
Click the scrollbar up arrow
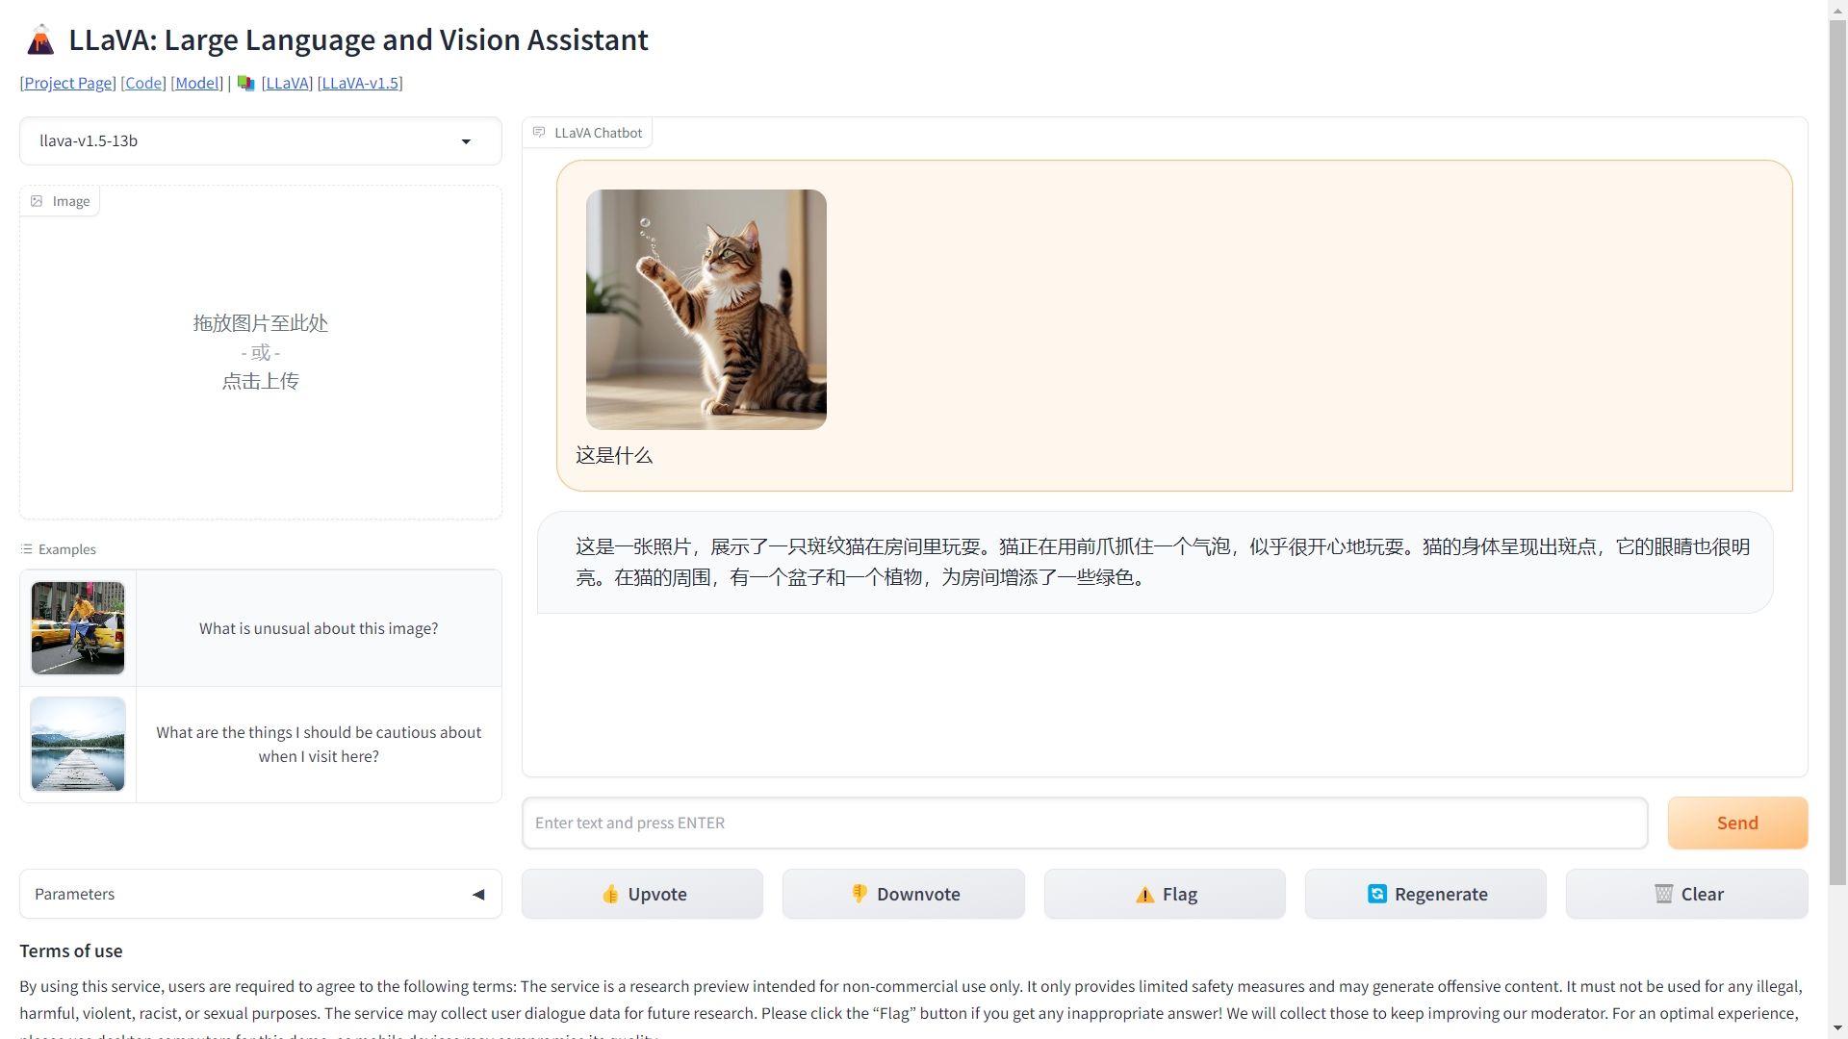tap(1837, 9)
